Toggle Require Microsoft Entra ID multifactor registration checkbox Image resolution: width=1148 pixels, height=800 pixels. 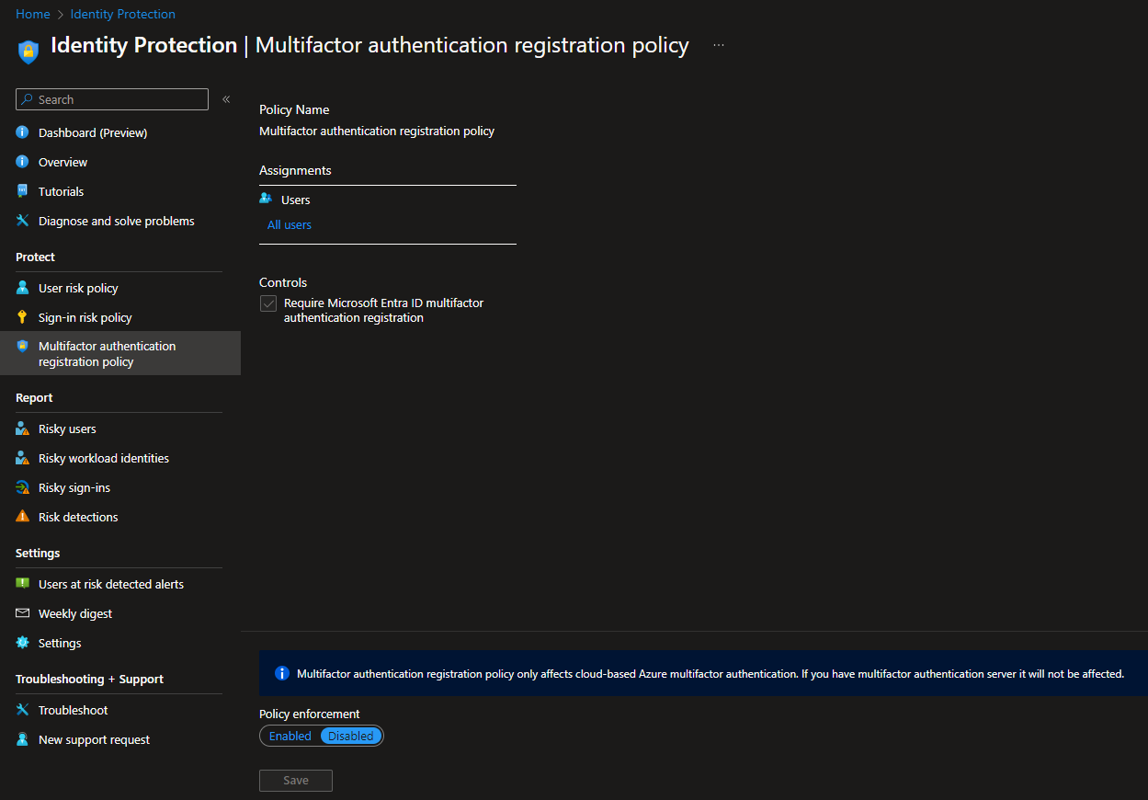(x=268, y=303)
